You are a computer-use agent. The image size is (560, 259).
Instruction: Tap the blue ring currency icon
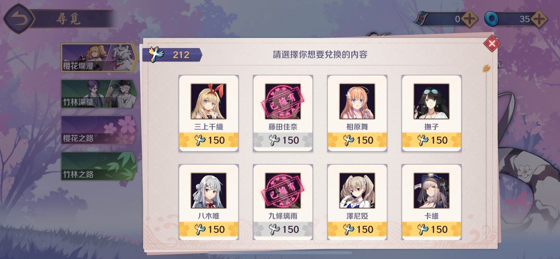pos(491,19)
